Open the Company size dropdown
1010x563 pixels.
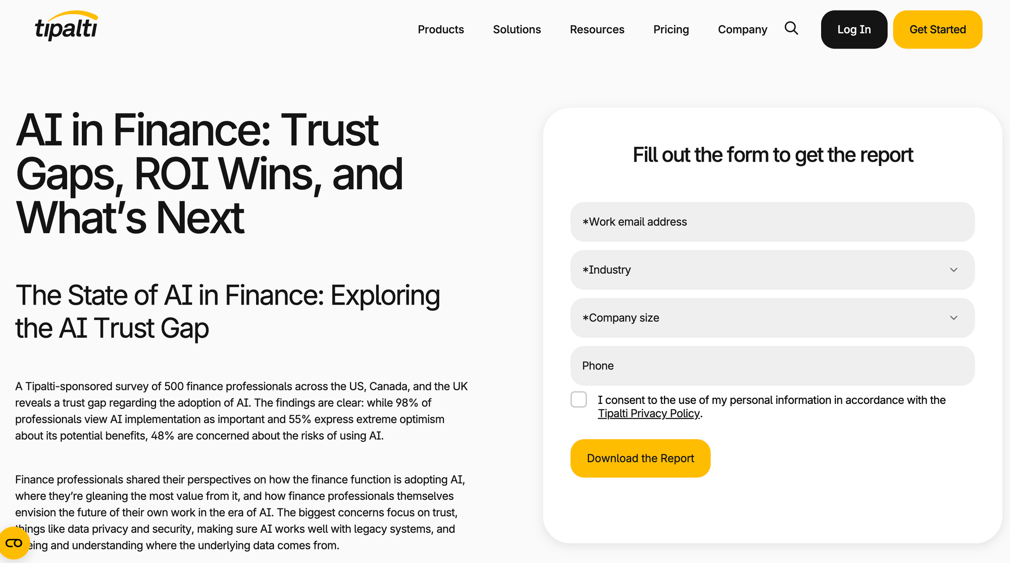point(757,318)
